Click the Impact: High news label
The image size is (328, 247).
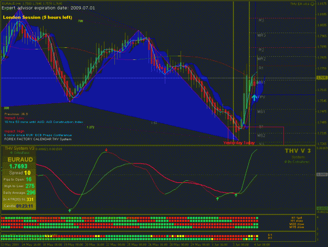coord(14,131)
